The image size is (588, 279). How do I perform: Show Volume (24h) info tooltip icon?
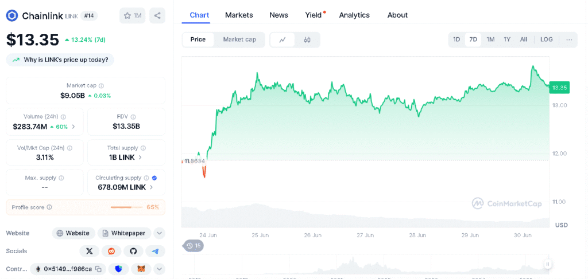pyautogui.click(x=63, y=117)
